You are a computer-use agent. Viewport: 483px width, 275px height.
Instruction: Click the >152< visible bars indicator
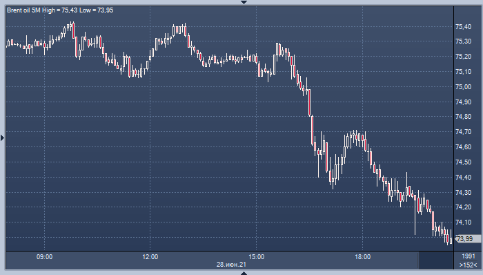click(x=469, y=265)
